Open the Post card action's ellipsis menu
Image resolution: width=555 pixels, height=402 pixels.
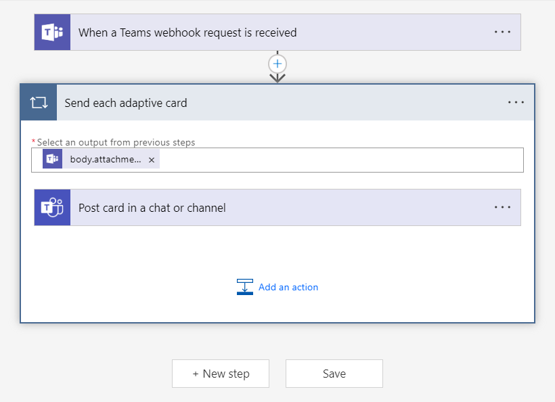coord(502,207)
